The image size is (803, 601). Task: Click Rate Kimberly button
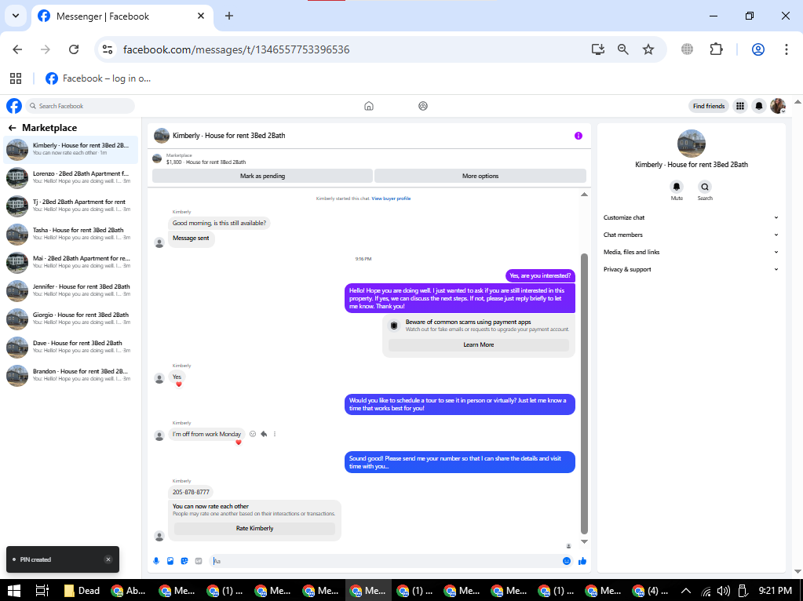pos(254,528)
